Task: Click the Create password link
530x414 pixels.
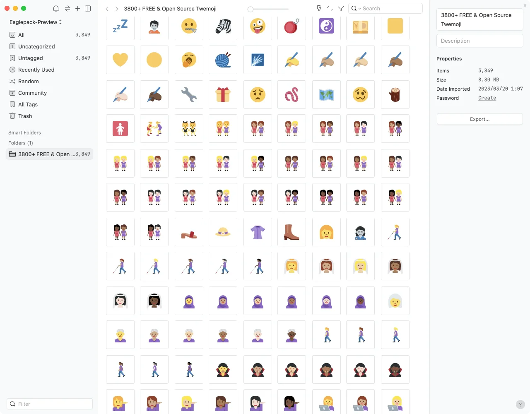Action: pos(487,98)
